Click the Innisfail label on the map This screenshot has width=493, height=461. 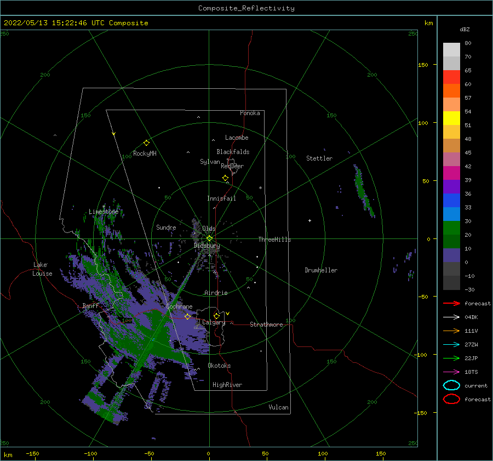[221, 198]
